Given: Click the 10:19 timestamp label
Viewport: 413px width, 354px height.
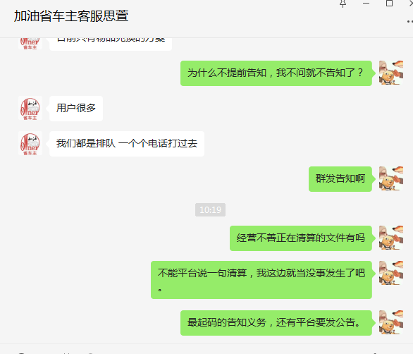Looking at the screenshot, I should [x=210, y=210].
